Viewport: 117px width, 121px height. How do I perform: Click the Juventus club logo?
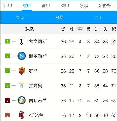[x=22, y=41]
